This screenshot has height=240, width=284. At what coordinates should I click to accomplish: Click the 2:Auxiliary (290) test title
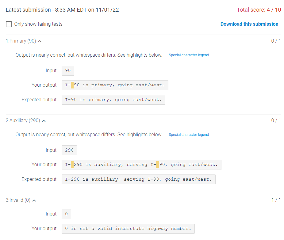click(23, 121)
